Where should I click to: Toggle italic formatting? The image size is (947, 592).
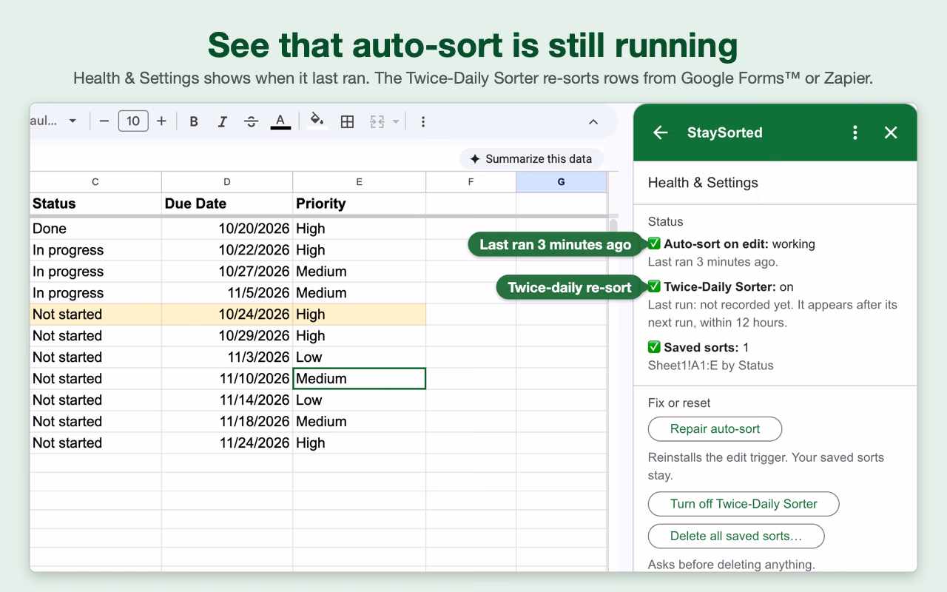pos(222,121)
